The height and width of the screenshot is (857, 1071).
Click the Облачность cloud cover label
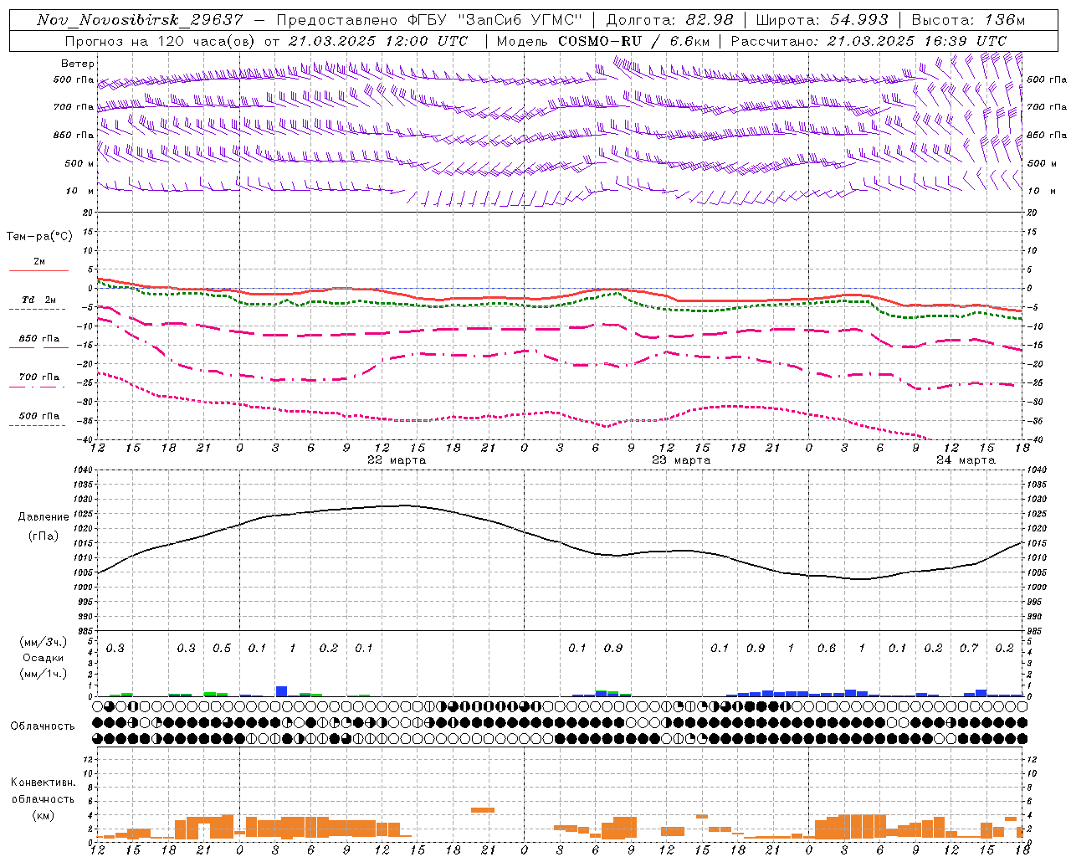[43, 726]
